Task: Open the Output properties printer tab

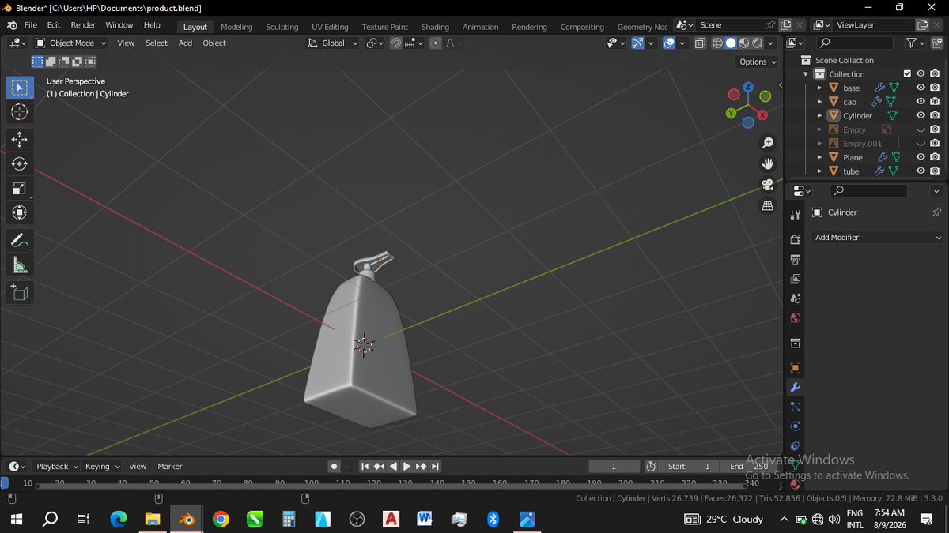Action: click(796, 259)
